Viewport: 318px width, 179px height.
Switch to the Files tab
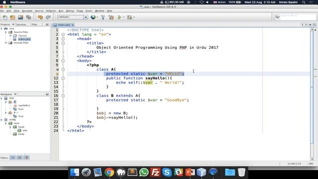(x=34, y=24)
